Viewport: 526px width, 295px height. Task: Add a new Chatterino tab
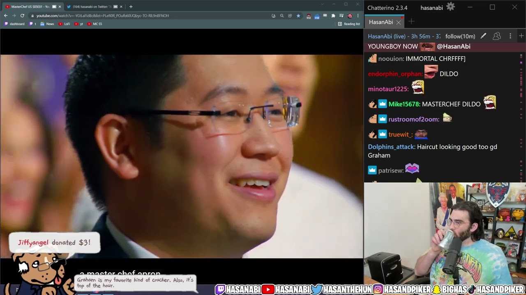tap(411, 22)
